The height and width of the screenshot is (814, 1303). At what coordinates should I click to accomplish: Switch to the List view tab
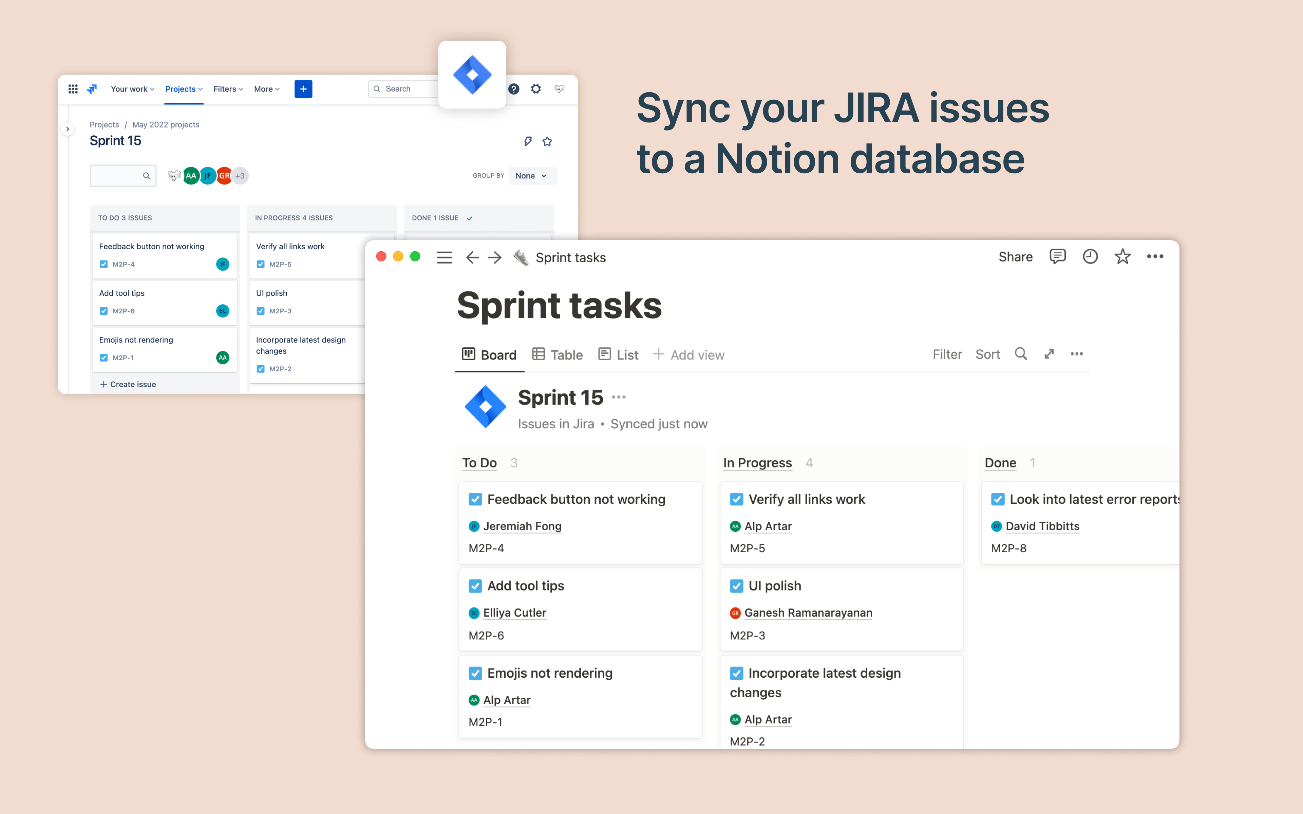(619, 355)
